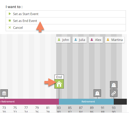Image resolution: width=129 pixels, height=115 pixels.
Task: Select the magenta Retirement stage bar
Action: click(29, 102)
